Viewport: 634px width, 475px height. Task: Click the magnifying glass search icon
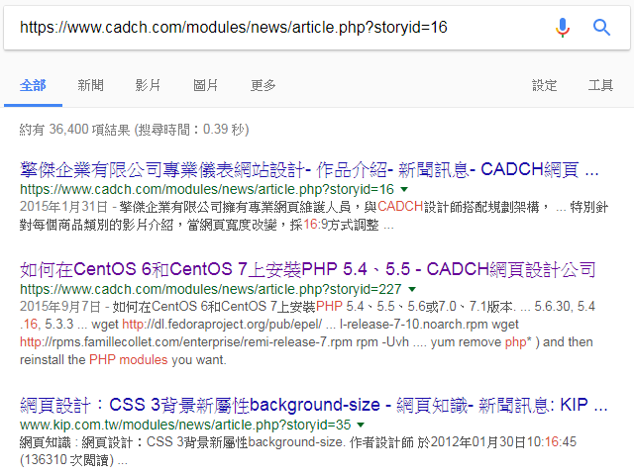(x=601, y=28)
